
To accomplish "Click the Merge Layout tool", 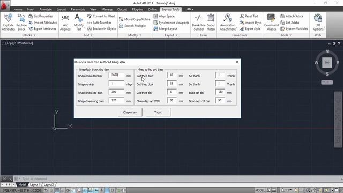I will click(166, 28).
